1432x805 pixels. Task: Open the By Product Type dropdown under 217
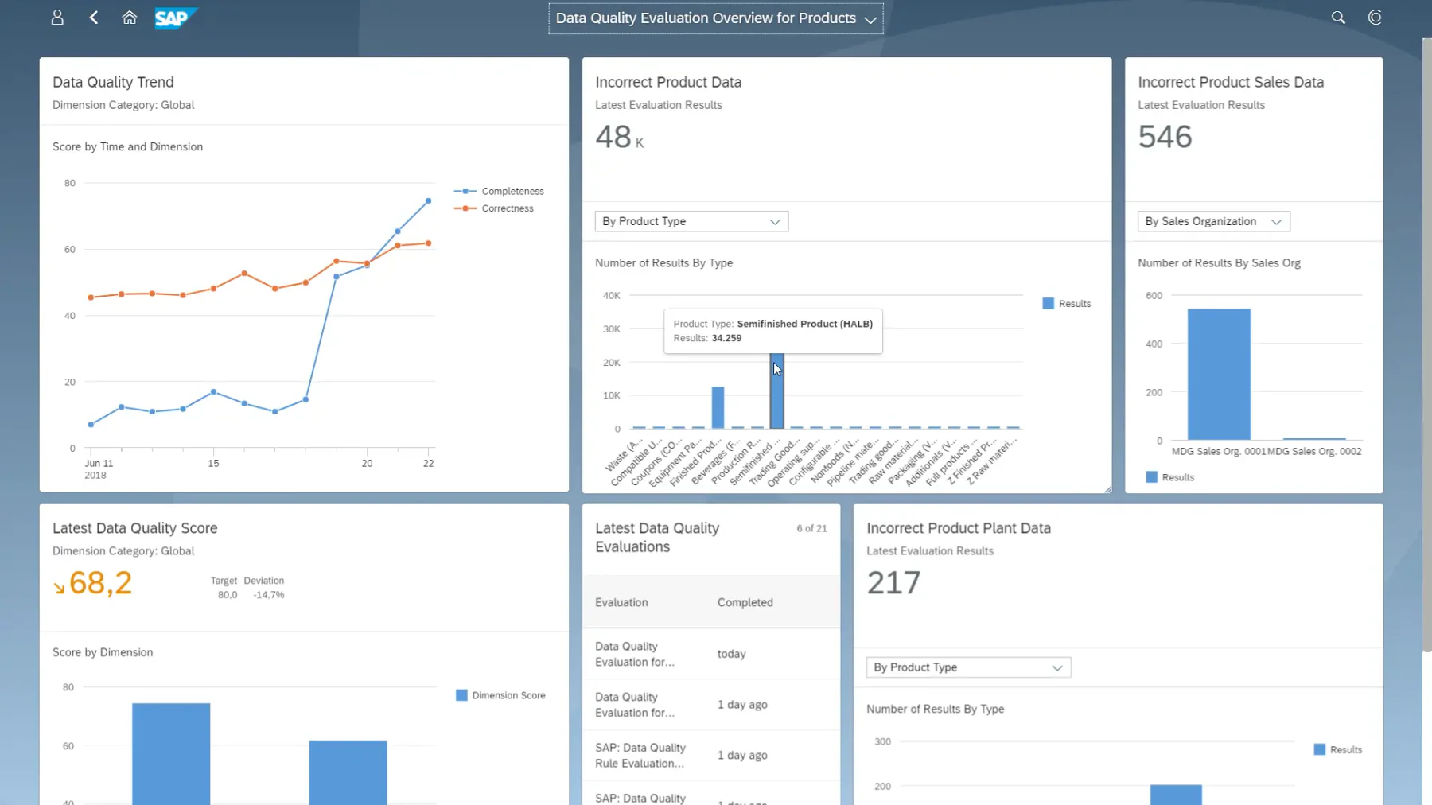pyautogui.click(x=968, y=667)
